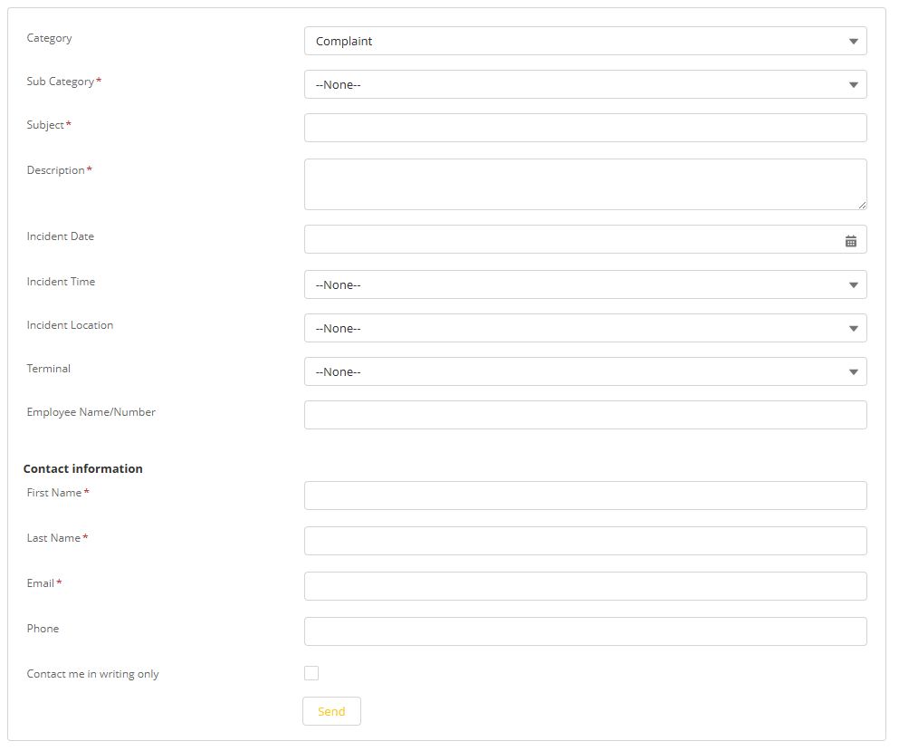The image size is (899, 751).
Task: Click the Contact information section heading
Action: (x=83, y=469)
